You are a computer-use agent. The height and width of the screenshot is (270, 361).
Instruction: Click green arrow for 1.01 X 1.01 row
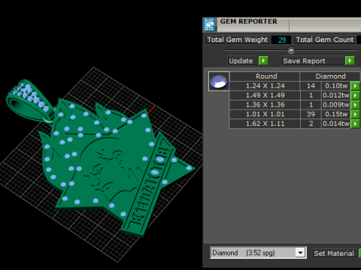click(x=355, y=114)
